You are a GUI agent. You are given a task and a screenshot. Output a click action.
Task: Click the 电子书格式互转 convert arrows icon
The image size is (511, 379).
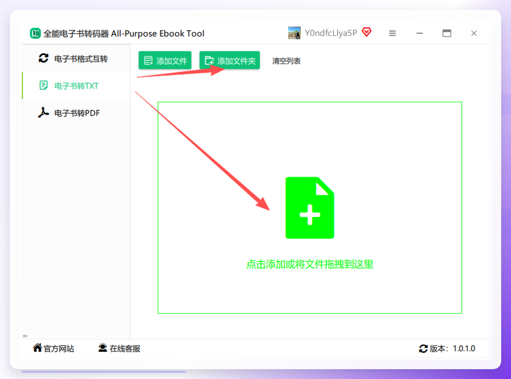pyautogui.click(x=43, y=58)
